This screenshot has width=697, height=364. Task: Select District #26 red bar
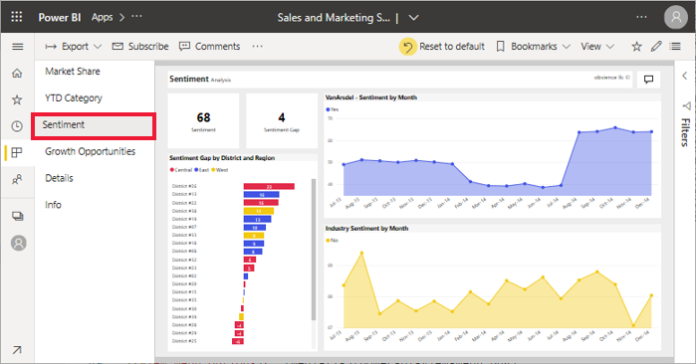click(269, 186)
